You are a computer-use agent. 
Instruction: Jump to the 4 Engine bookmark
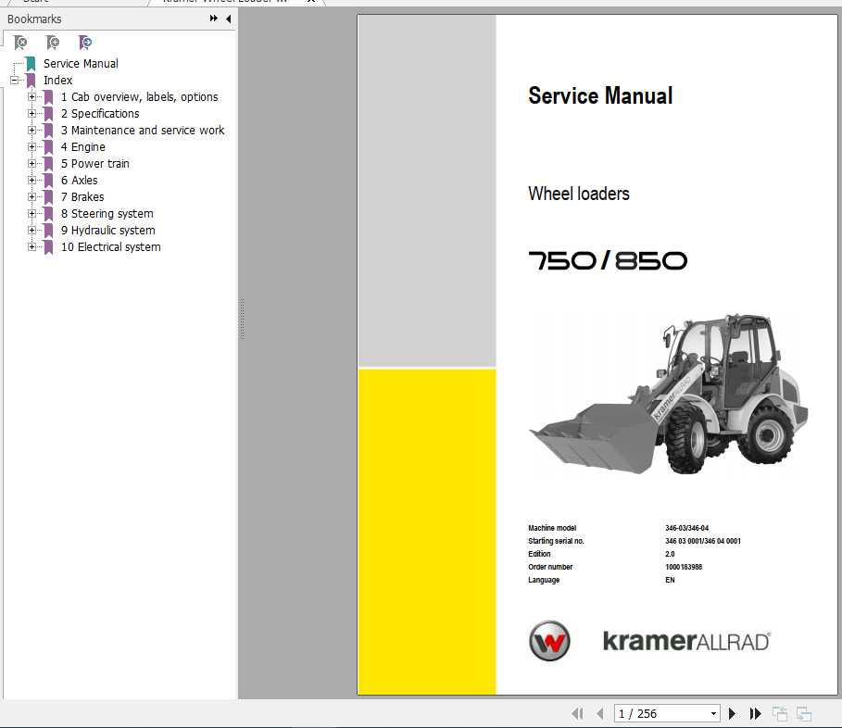(82, 147)
